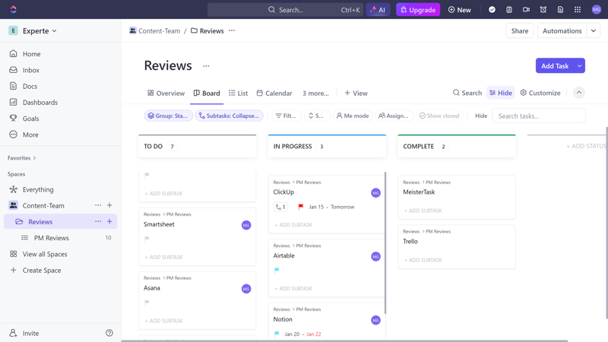Screen dimensions: 608x342
Task: Switch to Calendar view tab
Action: pos(274,93)
